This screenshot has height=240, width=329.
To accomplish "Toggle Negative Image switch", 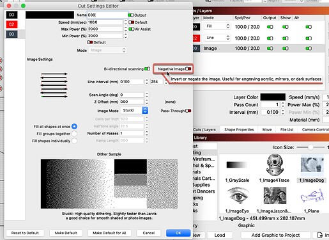I will pyautogui.click(x=188, y=69).
